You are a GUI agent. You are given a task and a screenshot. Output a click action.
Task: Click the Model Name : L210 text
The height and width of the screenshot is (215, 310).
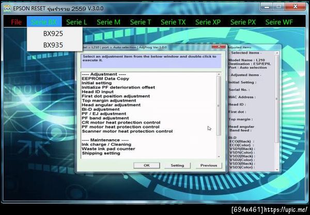click(246, 60)
